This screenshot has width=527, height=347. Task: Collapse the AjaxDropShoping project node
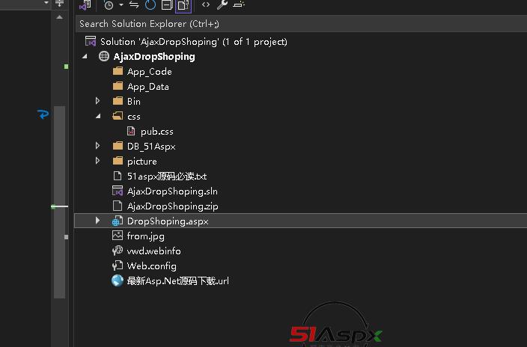(x=85, y=56)
